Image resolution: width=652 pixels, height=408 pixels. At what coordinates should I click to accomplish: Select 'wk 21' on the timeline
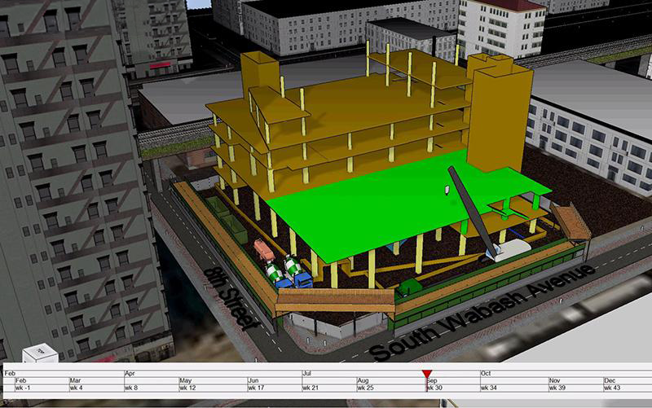point(311,388)
